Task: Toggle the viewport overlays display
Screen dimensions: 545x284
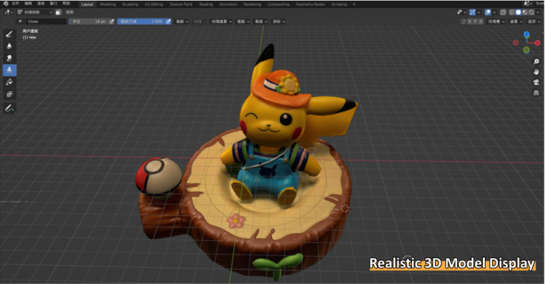Action: (488, 12)
